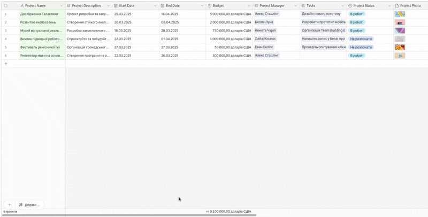Click row number 3 in the grid
The height and width of the screenshot is (217, 428).
pos(6,30)
